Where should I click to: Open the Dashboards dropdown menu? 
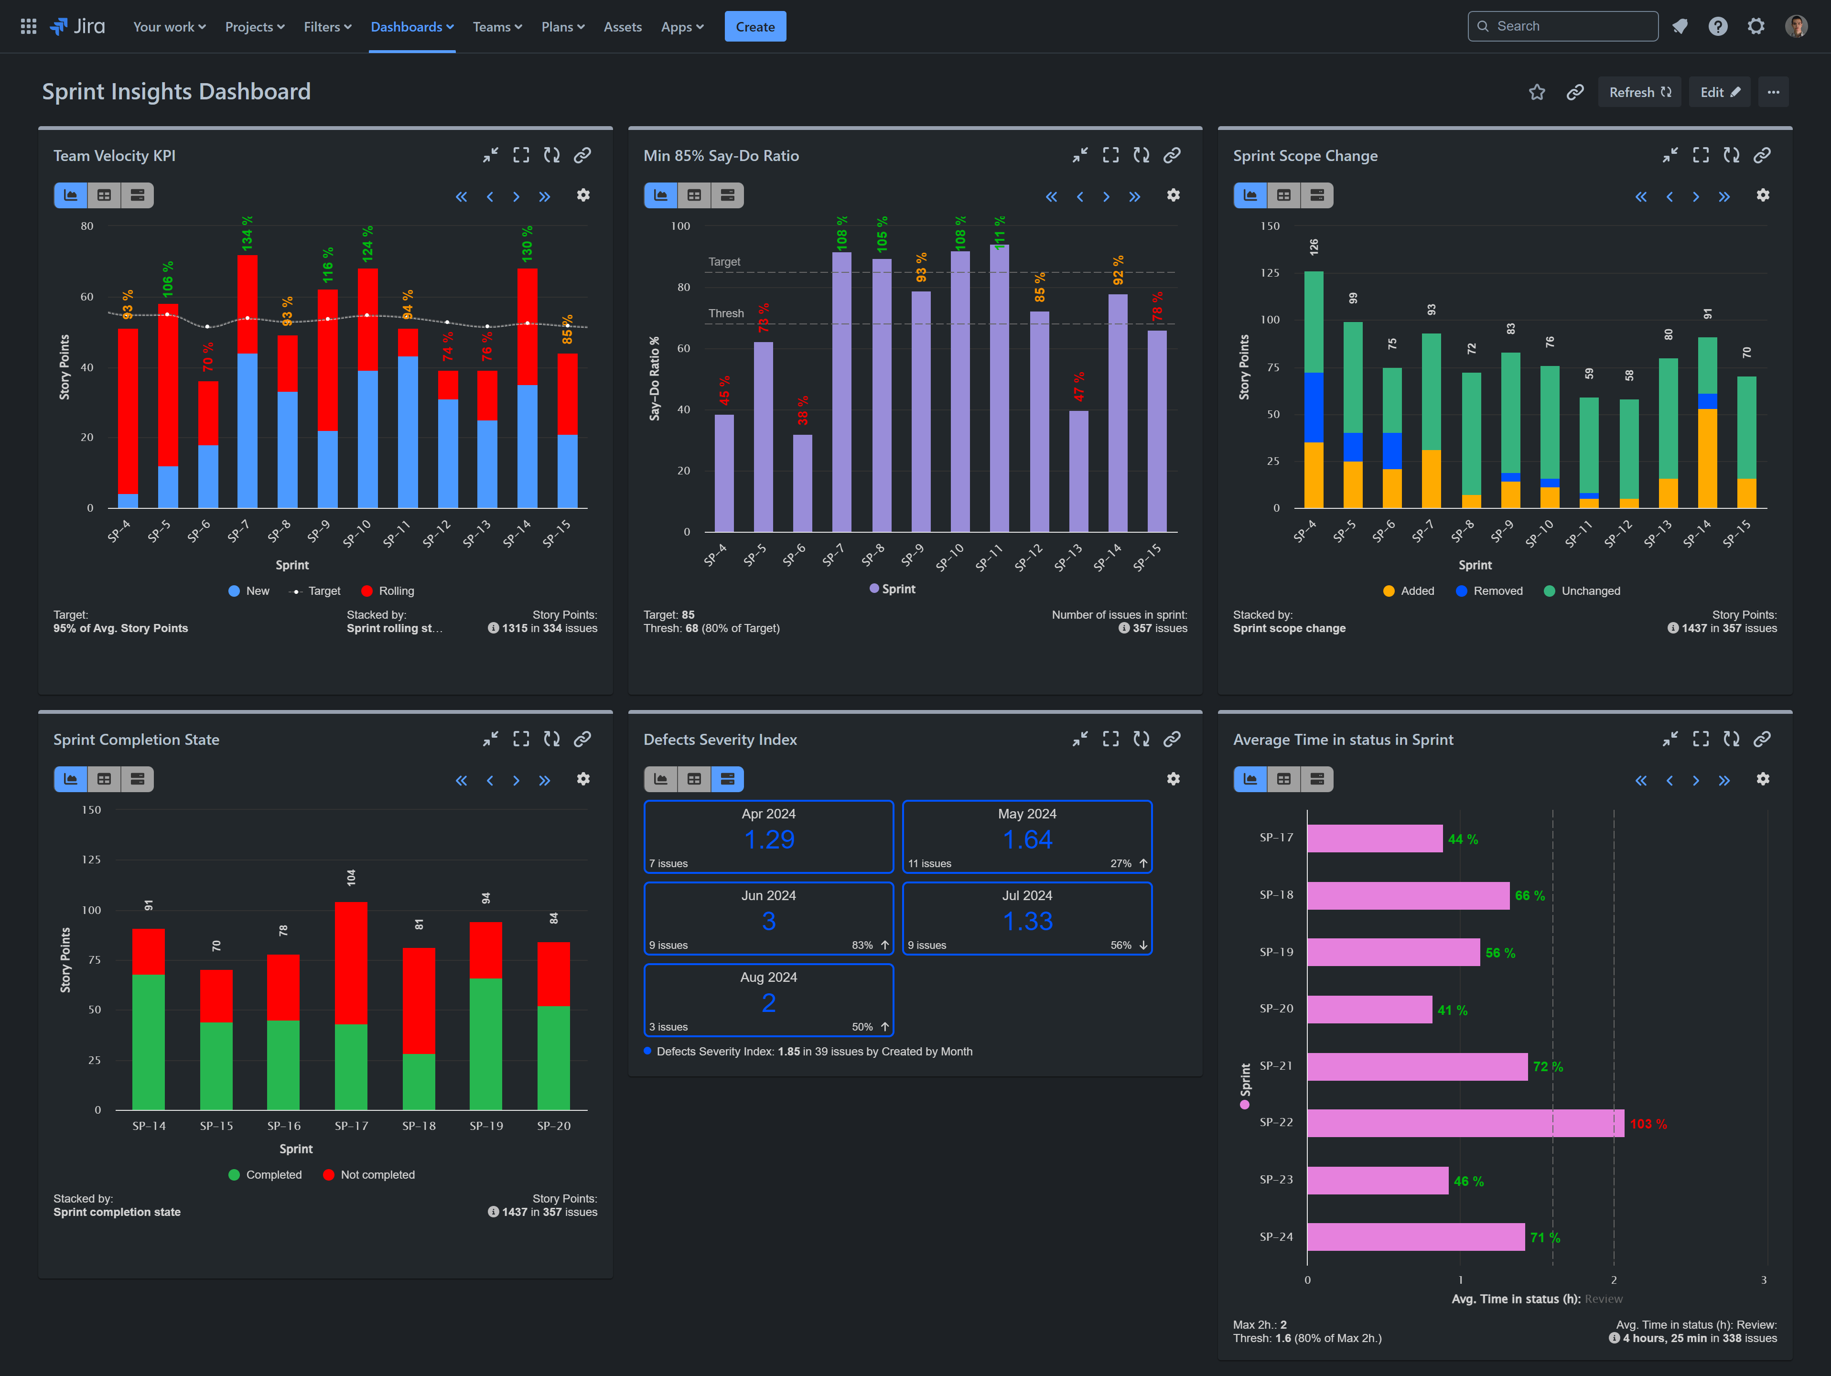pos(412,26)
